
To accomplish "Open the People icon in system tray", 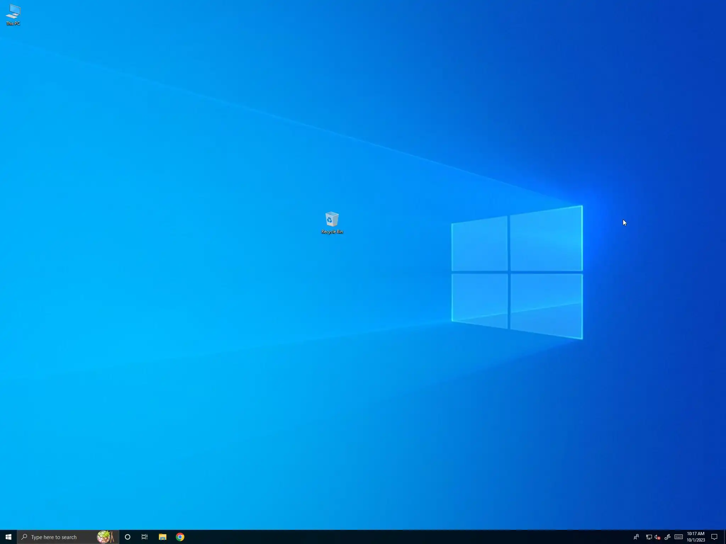I will coord(636,537).
